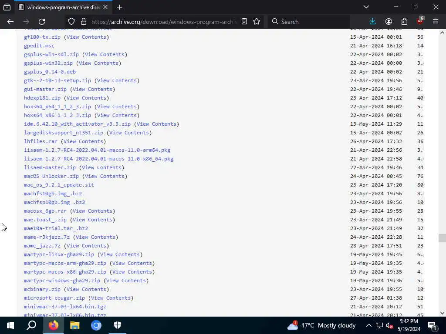View Contents of gui-master.zip
This screenshot has width=446, height=334.
92,89
